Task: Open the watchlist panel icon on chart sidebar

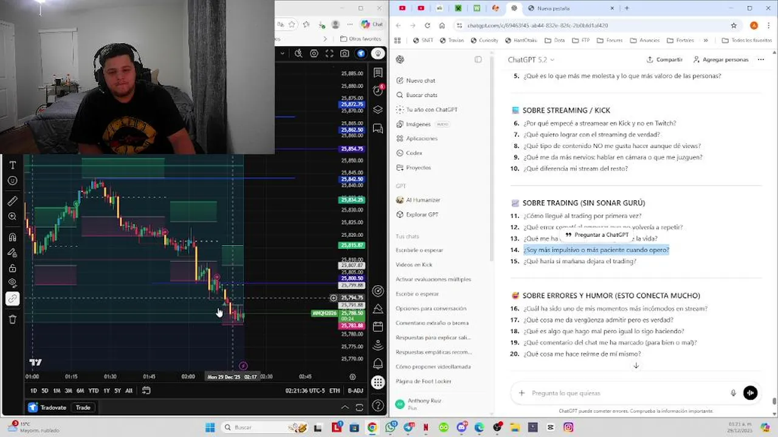Action: [378, 73]
